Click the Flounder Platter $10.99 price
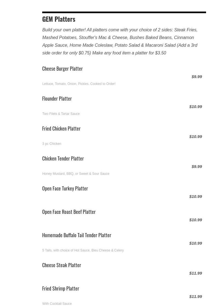Screen dimensions: 211x307 click(x=196, y=107)
